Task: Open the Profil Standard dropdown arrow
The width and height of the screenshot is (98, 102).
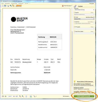Action: (72, 6)
